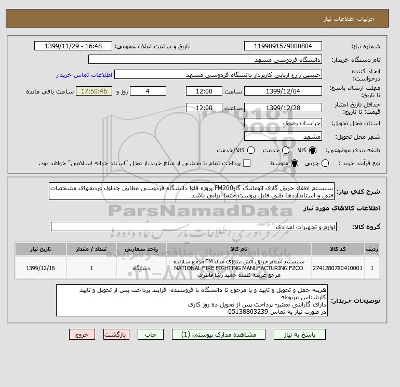Image resolution: width=400 pixels, height=387 pixels.
Task: Click the requester name field حسین زارع اربابی
Action: point(218,74)
